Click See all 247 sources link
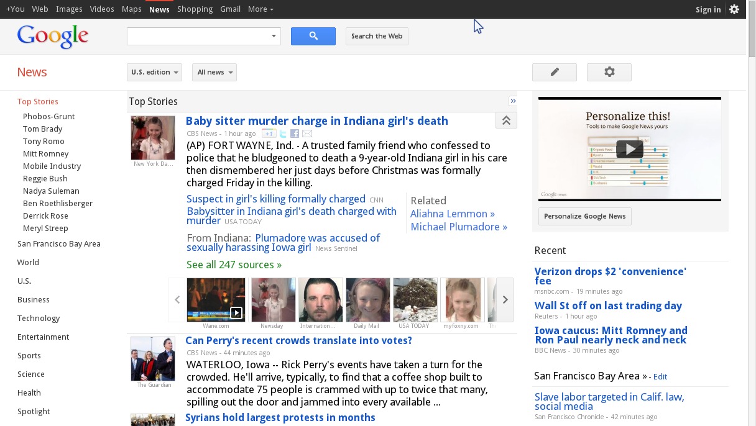 [x=234, y=265]
